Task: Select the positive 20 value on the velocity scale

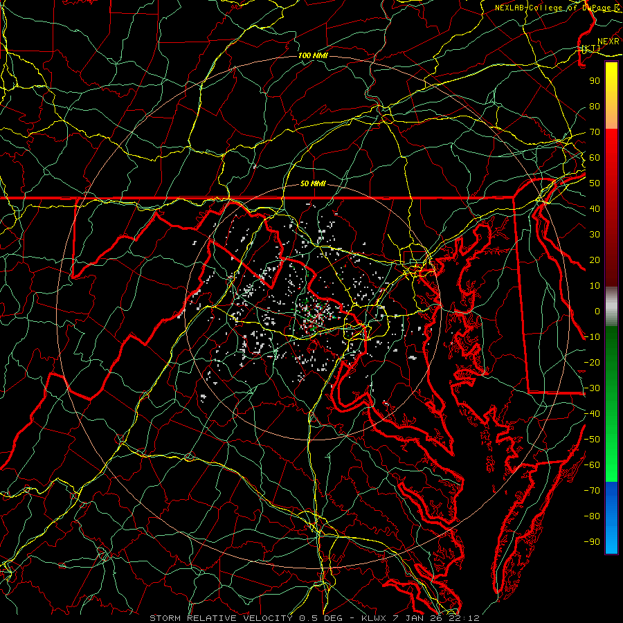Action: [595, 260]
